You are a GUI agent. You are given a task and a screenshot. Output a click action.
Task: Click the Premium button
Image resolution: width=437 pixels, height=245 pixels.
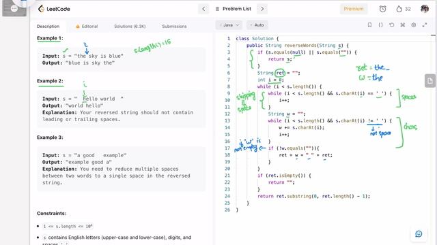(x=354, y=9)
